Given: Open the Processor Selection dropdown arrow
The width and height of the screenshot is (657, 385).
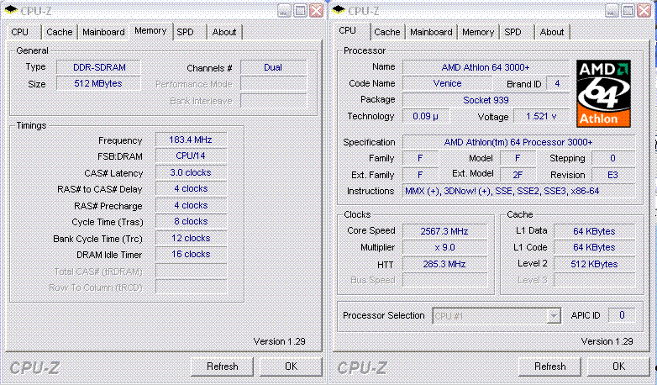Looking at the screenshot, I should tap(554, 315).
